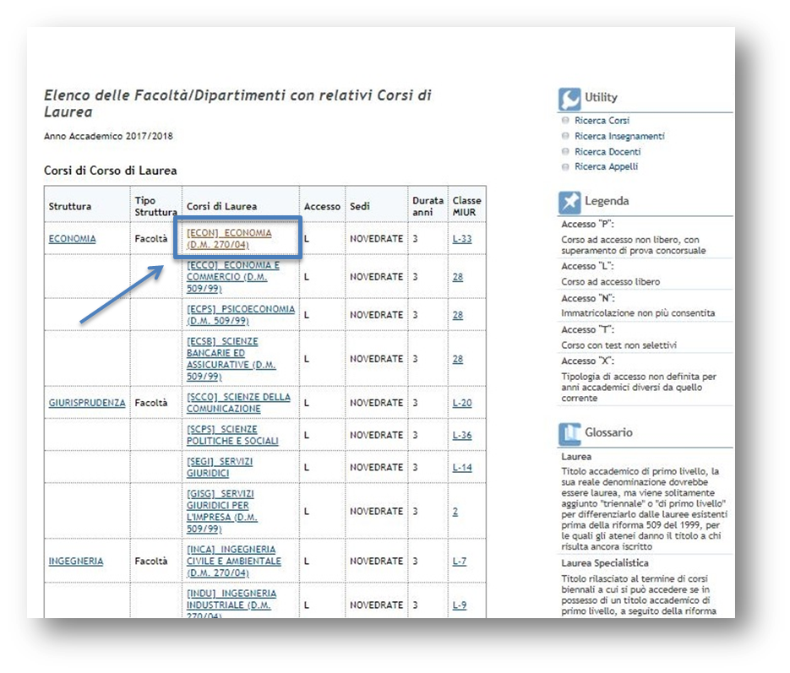The width and height of the screenshot is (790, 673).
Task: Open the [ECPS] PSICOECONOMIA course link
Action: [241, 315]
